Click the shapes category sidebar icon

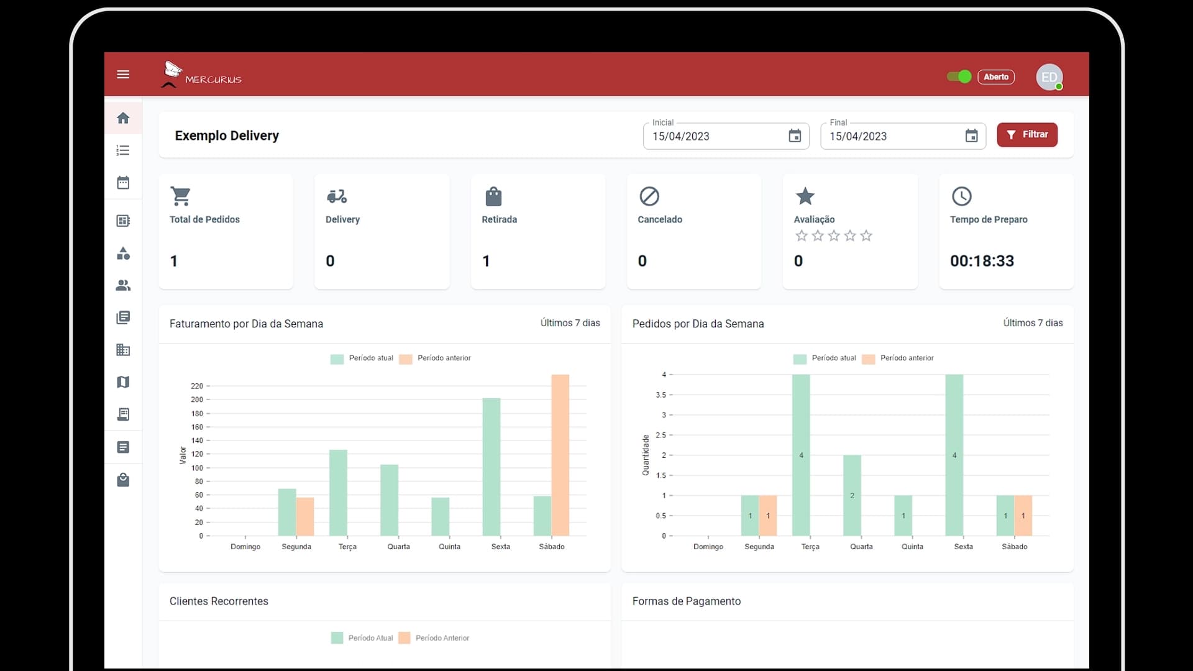click(x=123, y=253)
